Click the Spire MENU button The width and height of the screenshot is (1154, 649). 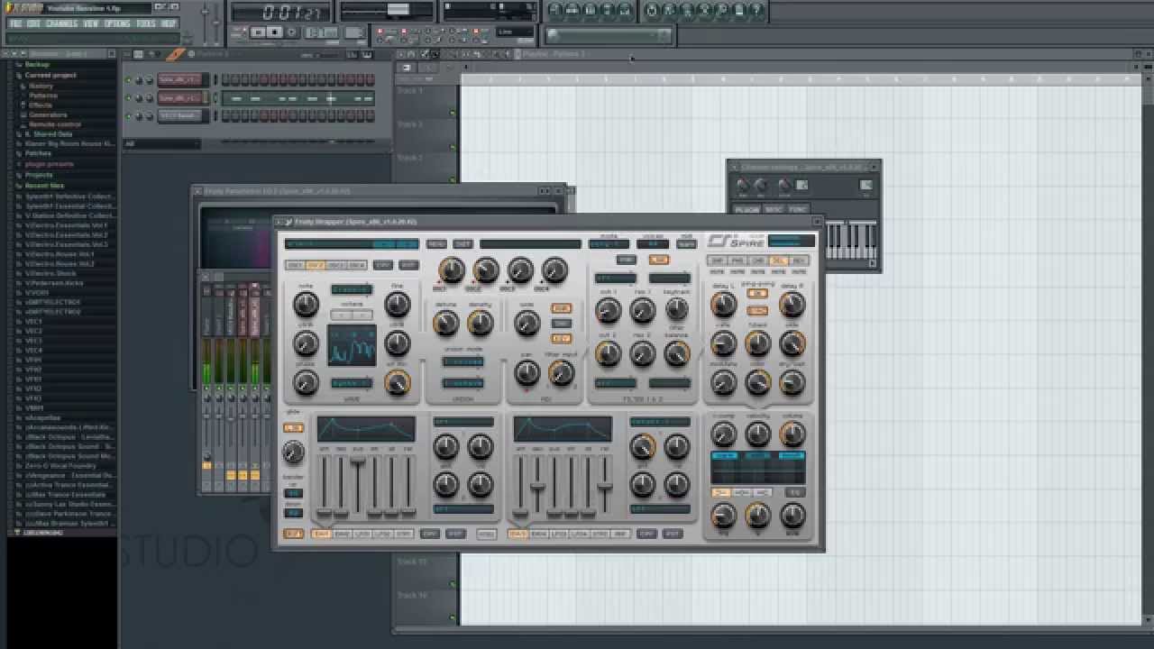point(436,243)
